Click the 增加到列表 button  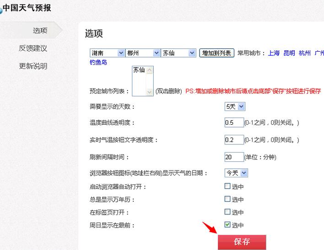[217, 53]
